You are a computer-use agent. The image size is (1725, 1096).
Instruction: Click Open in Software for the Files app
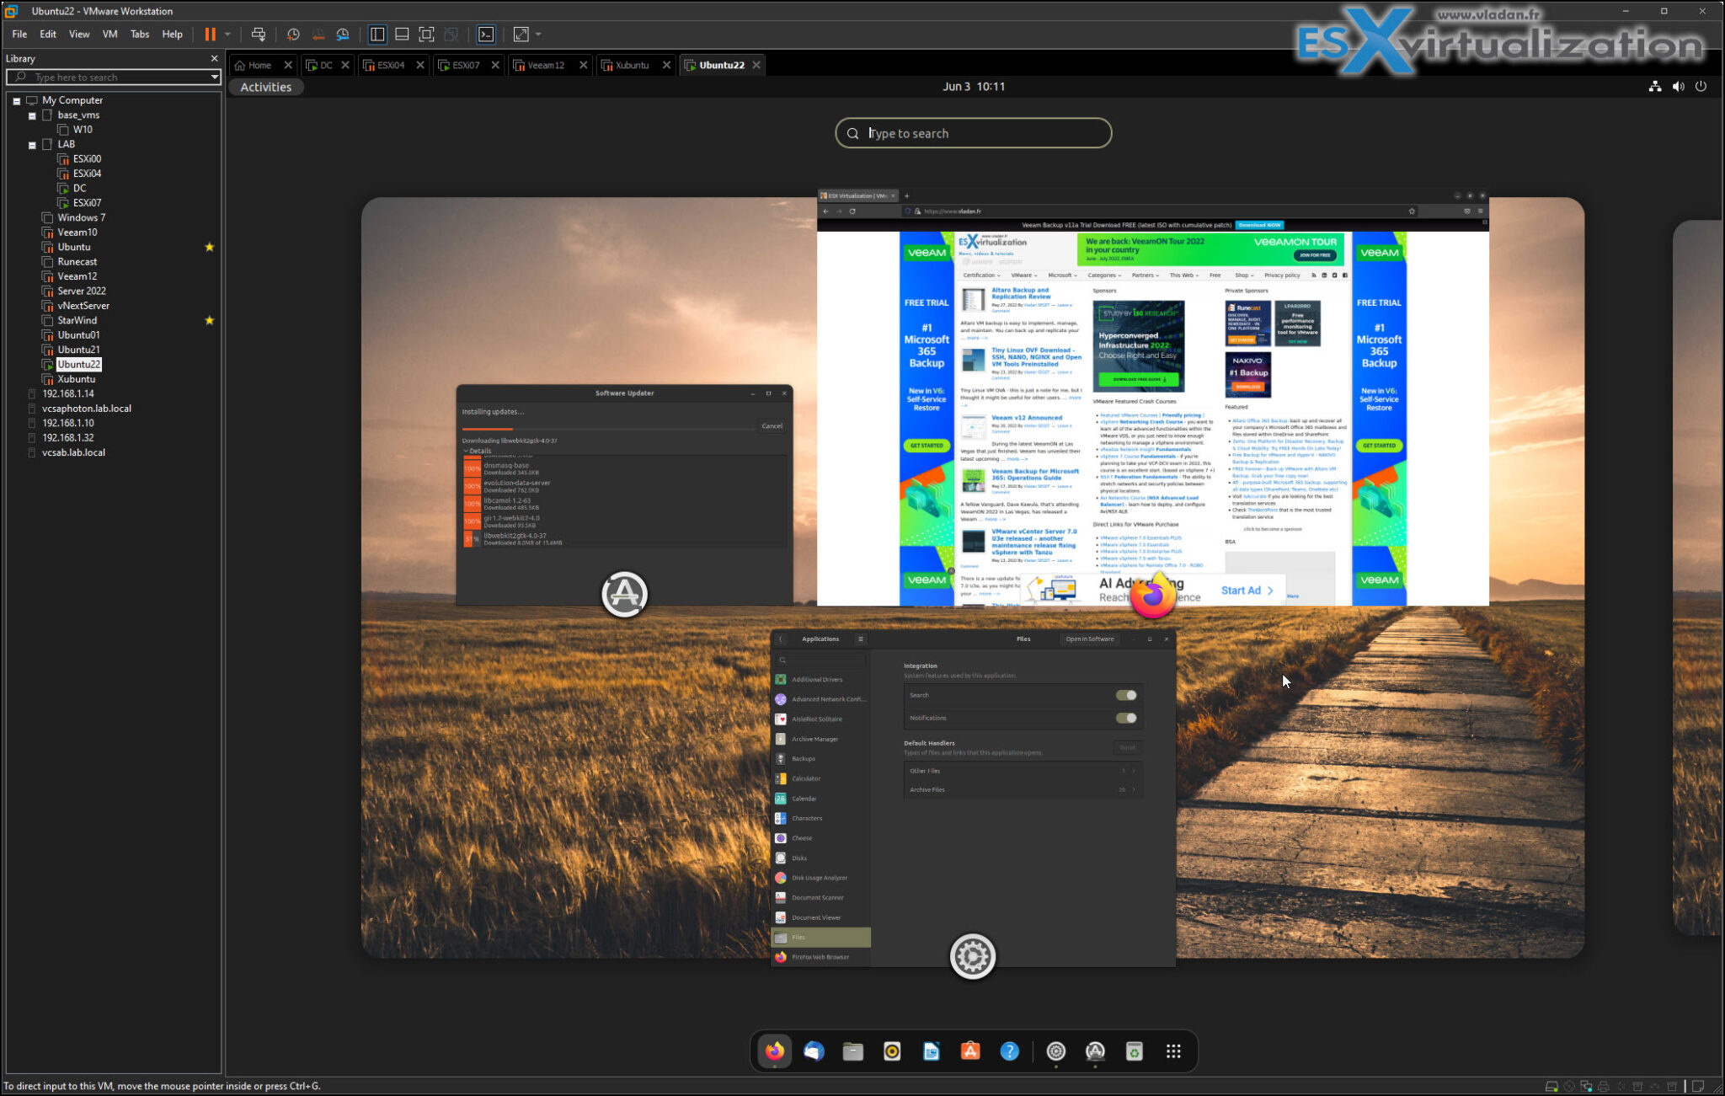pyautogui.click(x=1091, y=639)
